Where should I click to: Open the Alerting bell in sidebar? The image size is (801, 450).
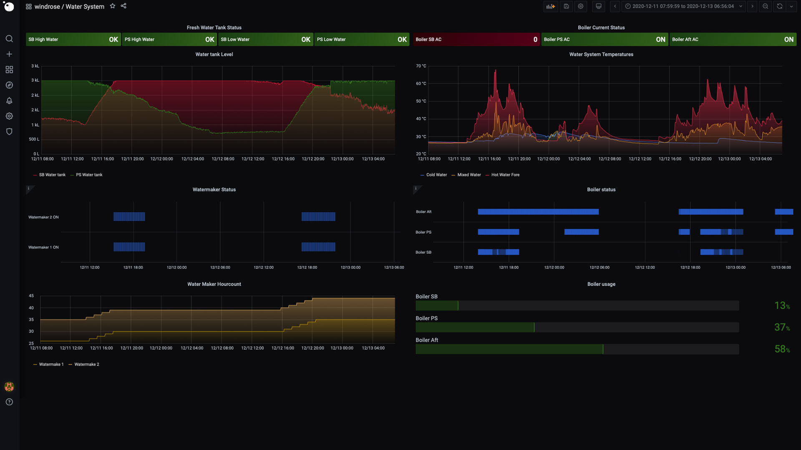pyautogui.click(x=9, y=100)
